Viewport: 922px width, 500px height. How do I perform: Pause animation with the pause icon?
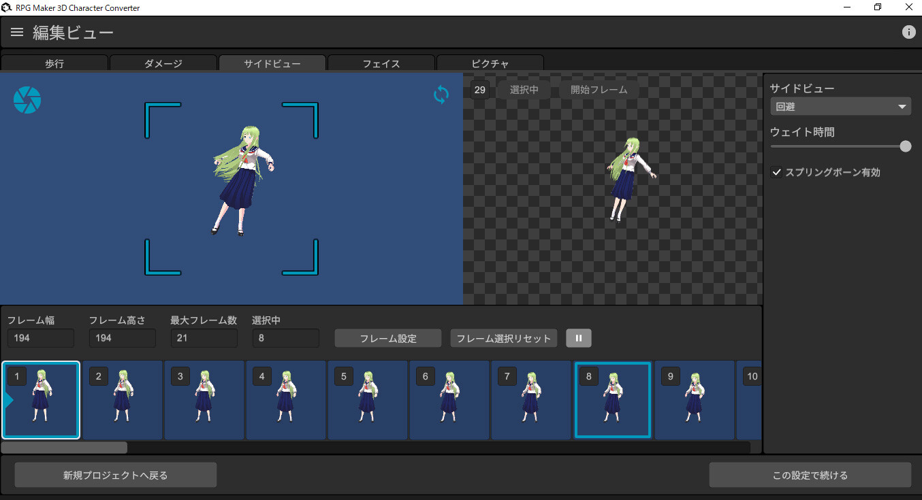coord(578,338)
